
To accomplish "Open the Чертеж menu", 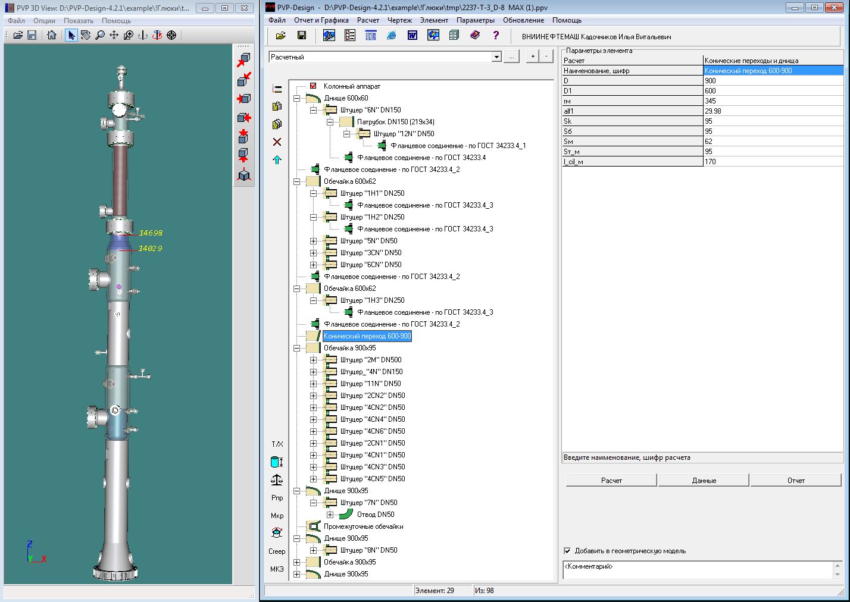I will [399, 20].
